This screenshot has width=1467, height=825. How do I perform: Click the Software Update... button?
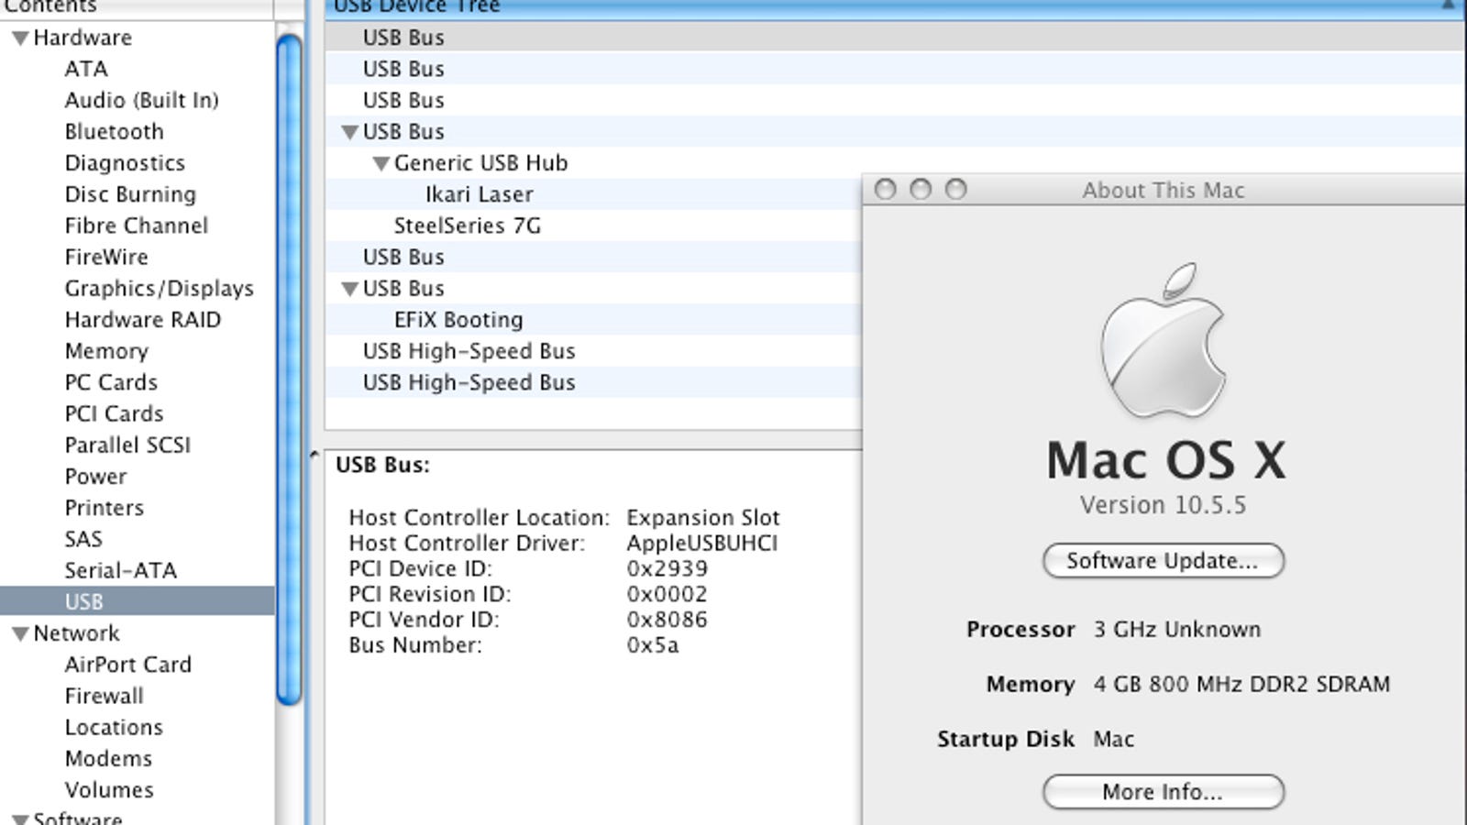click(x=1163, y=561)
